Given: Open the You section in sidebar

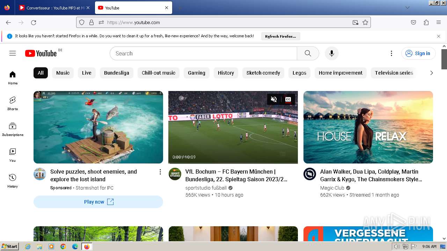Looking at the screenshot, I should 13,155.
